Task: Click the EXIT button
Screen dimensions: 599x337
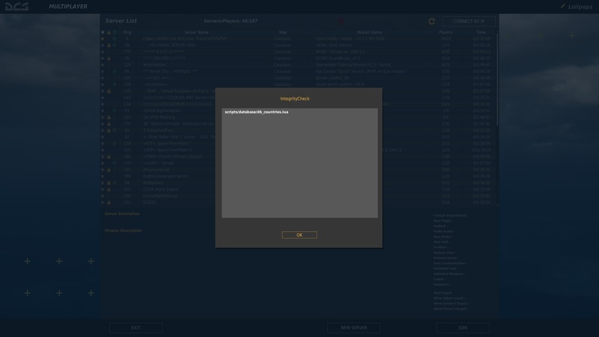Action: point(135,328)
